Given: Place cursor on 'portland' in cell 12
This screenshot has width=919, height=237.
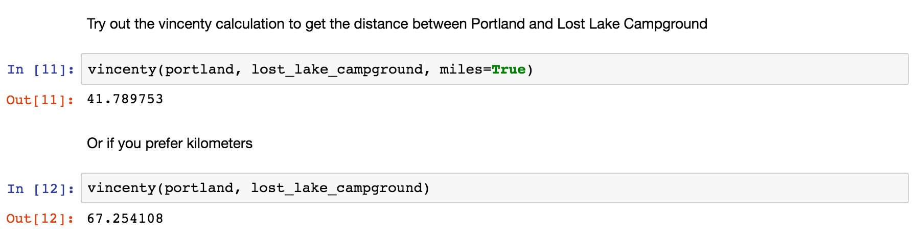Looking at the screenshot, I should tap(199, 188).
